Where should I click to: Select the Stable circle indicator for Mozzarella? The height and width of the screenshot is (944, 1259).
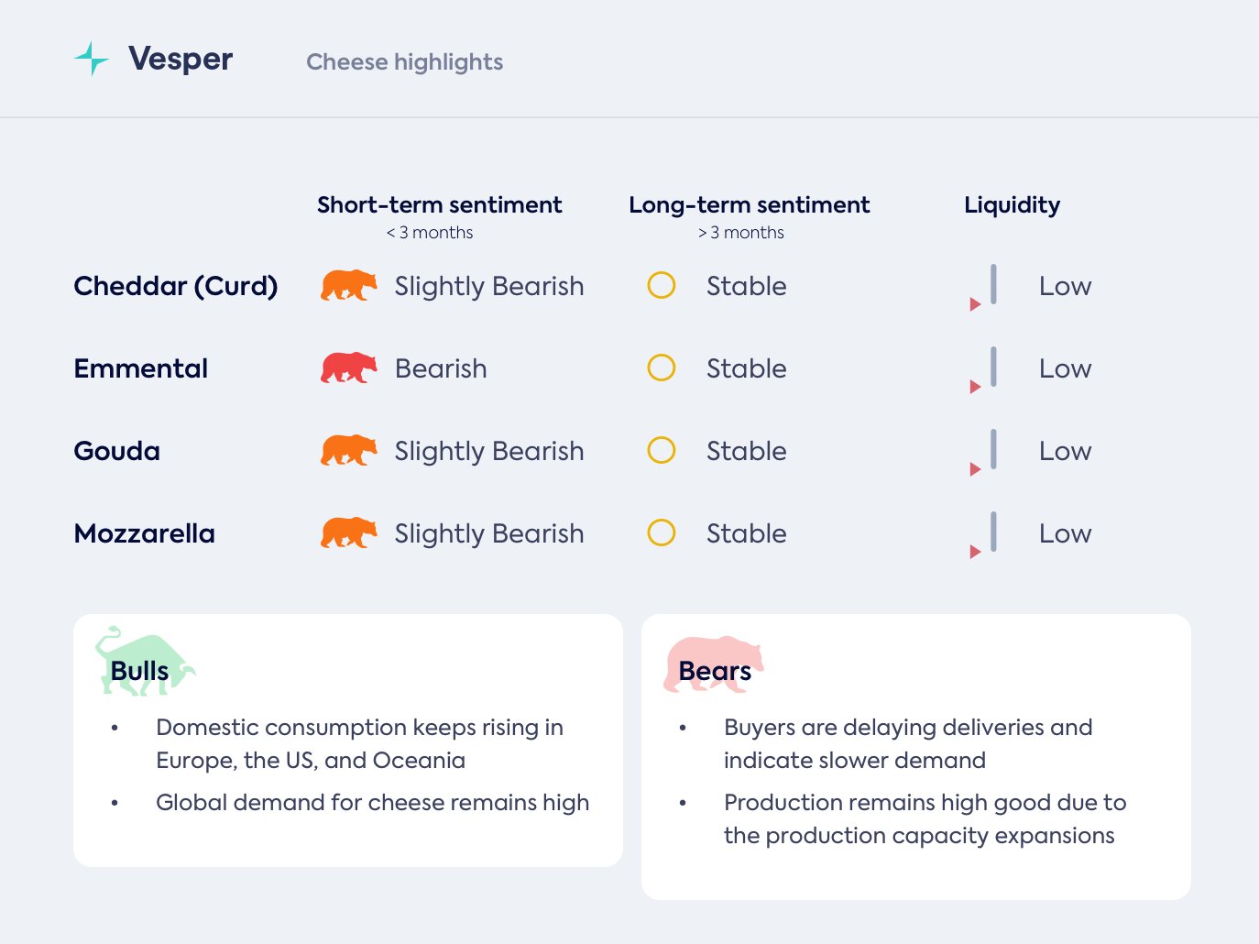[x=662, y=533]
